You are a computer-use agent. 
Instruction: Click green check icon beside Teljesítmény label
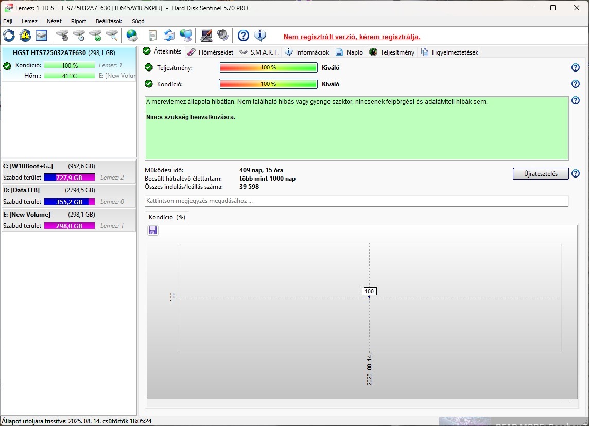pyautogui.click(x=149, y=67)
